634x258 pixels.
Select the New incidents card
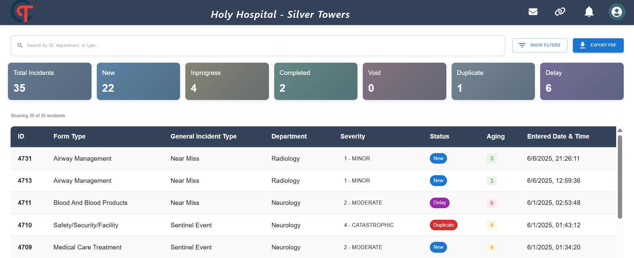pyautogui.click(x=138, y=81)
